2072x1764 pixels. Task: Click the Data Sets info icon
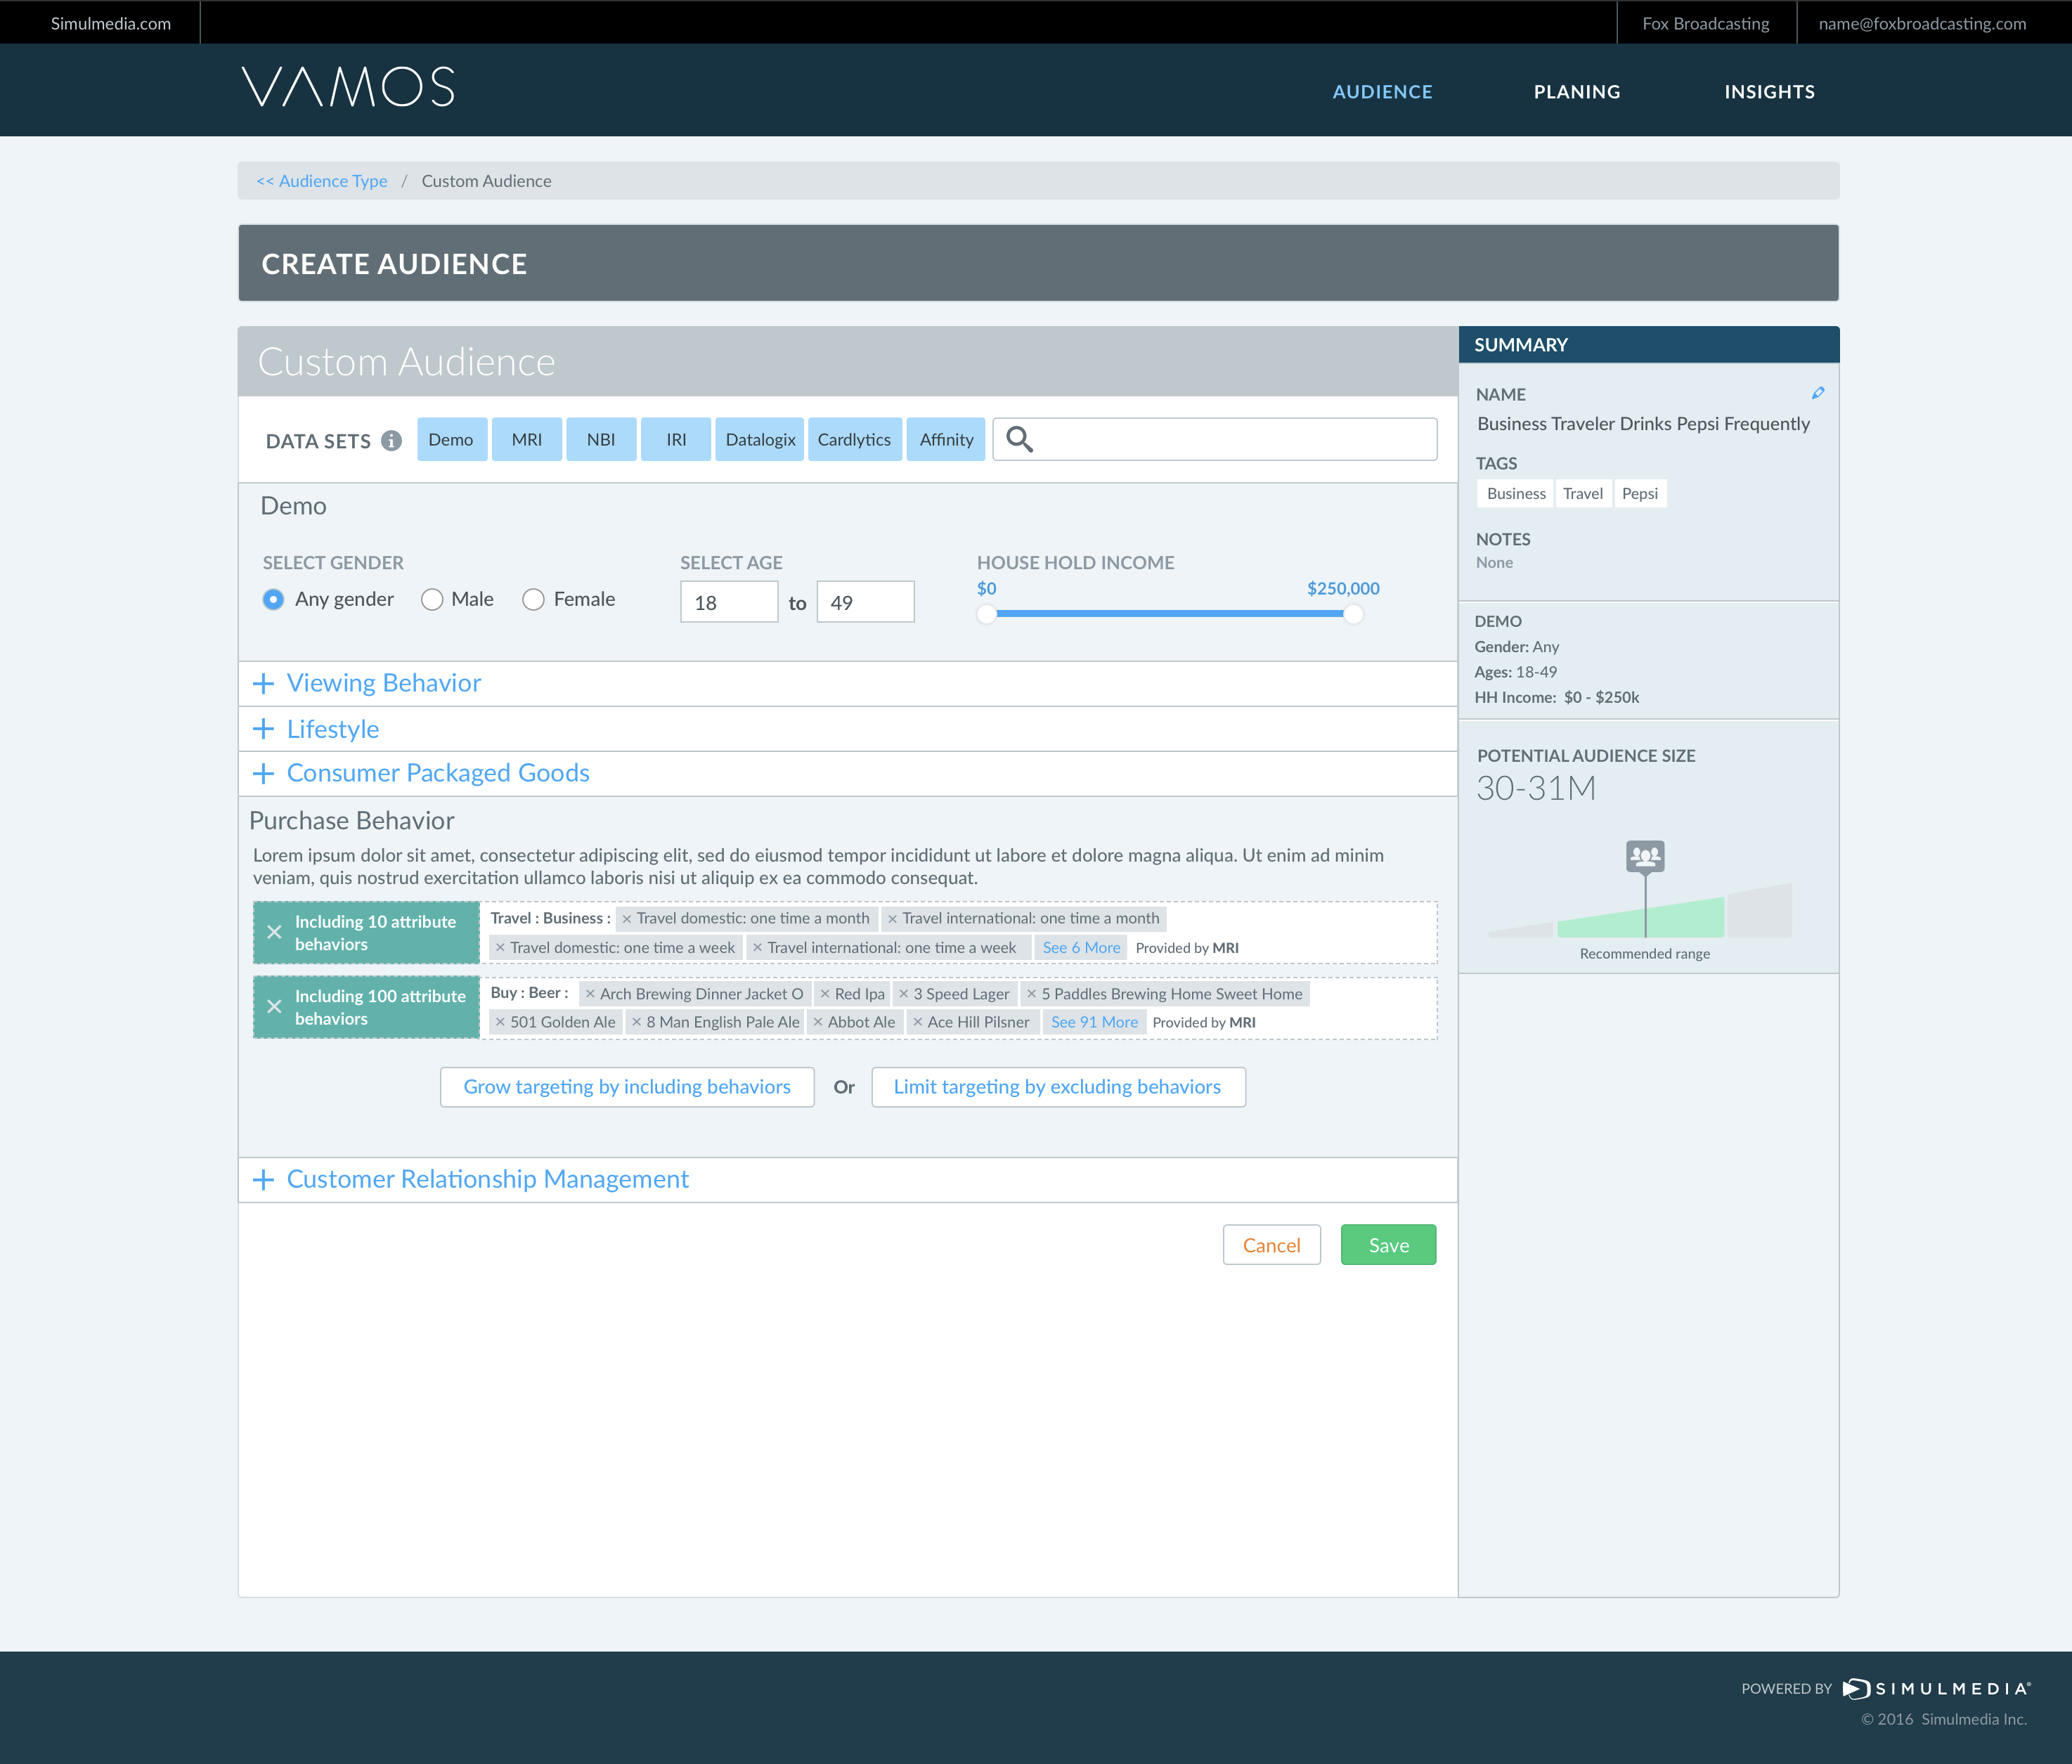pyautogui.click(x=392, y=441)
